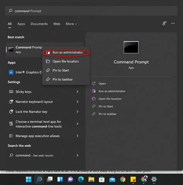Click the Sticky keys keyboard icon
The width and height of the screenshot is (183, 185).
[11, 92]
